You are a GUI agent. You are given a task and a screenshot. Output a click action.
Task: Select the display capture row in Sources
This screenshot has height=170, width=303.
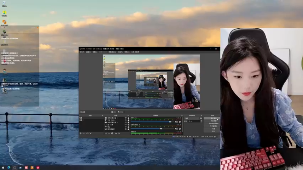coord(117,129)
